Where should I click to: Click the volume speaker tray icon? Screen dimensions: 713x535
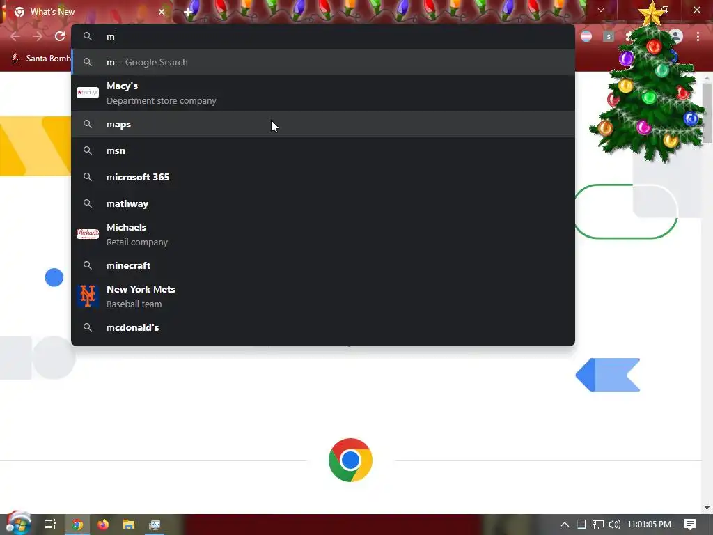click(x=614, y=525)
